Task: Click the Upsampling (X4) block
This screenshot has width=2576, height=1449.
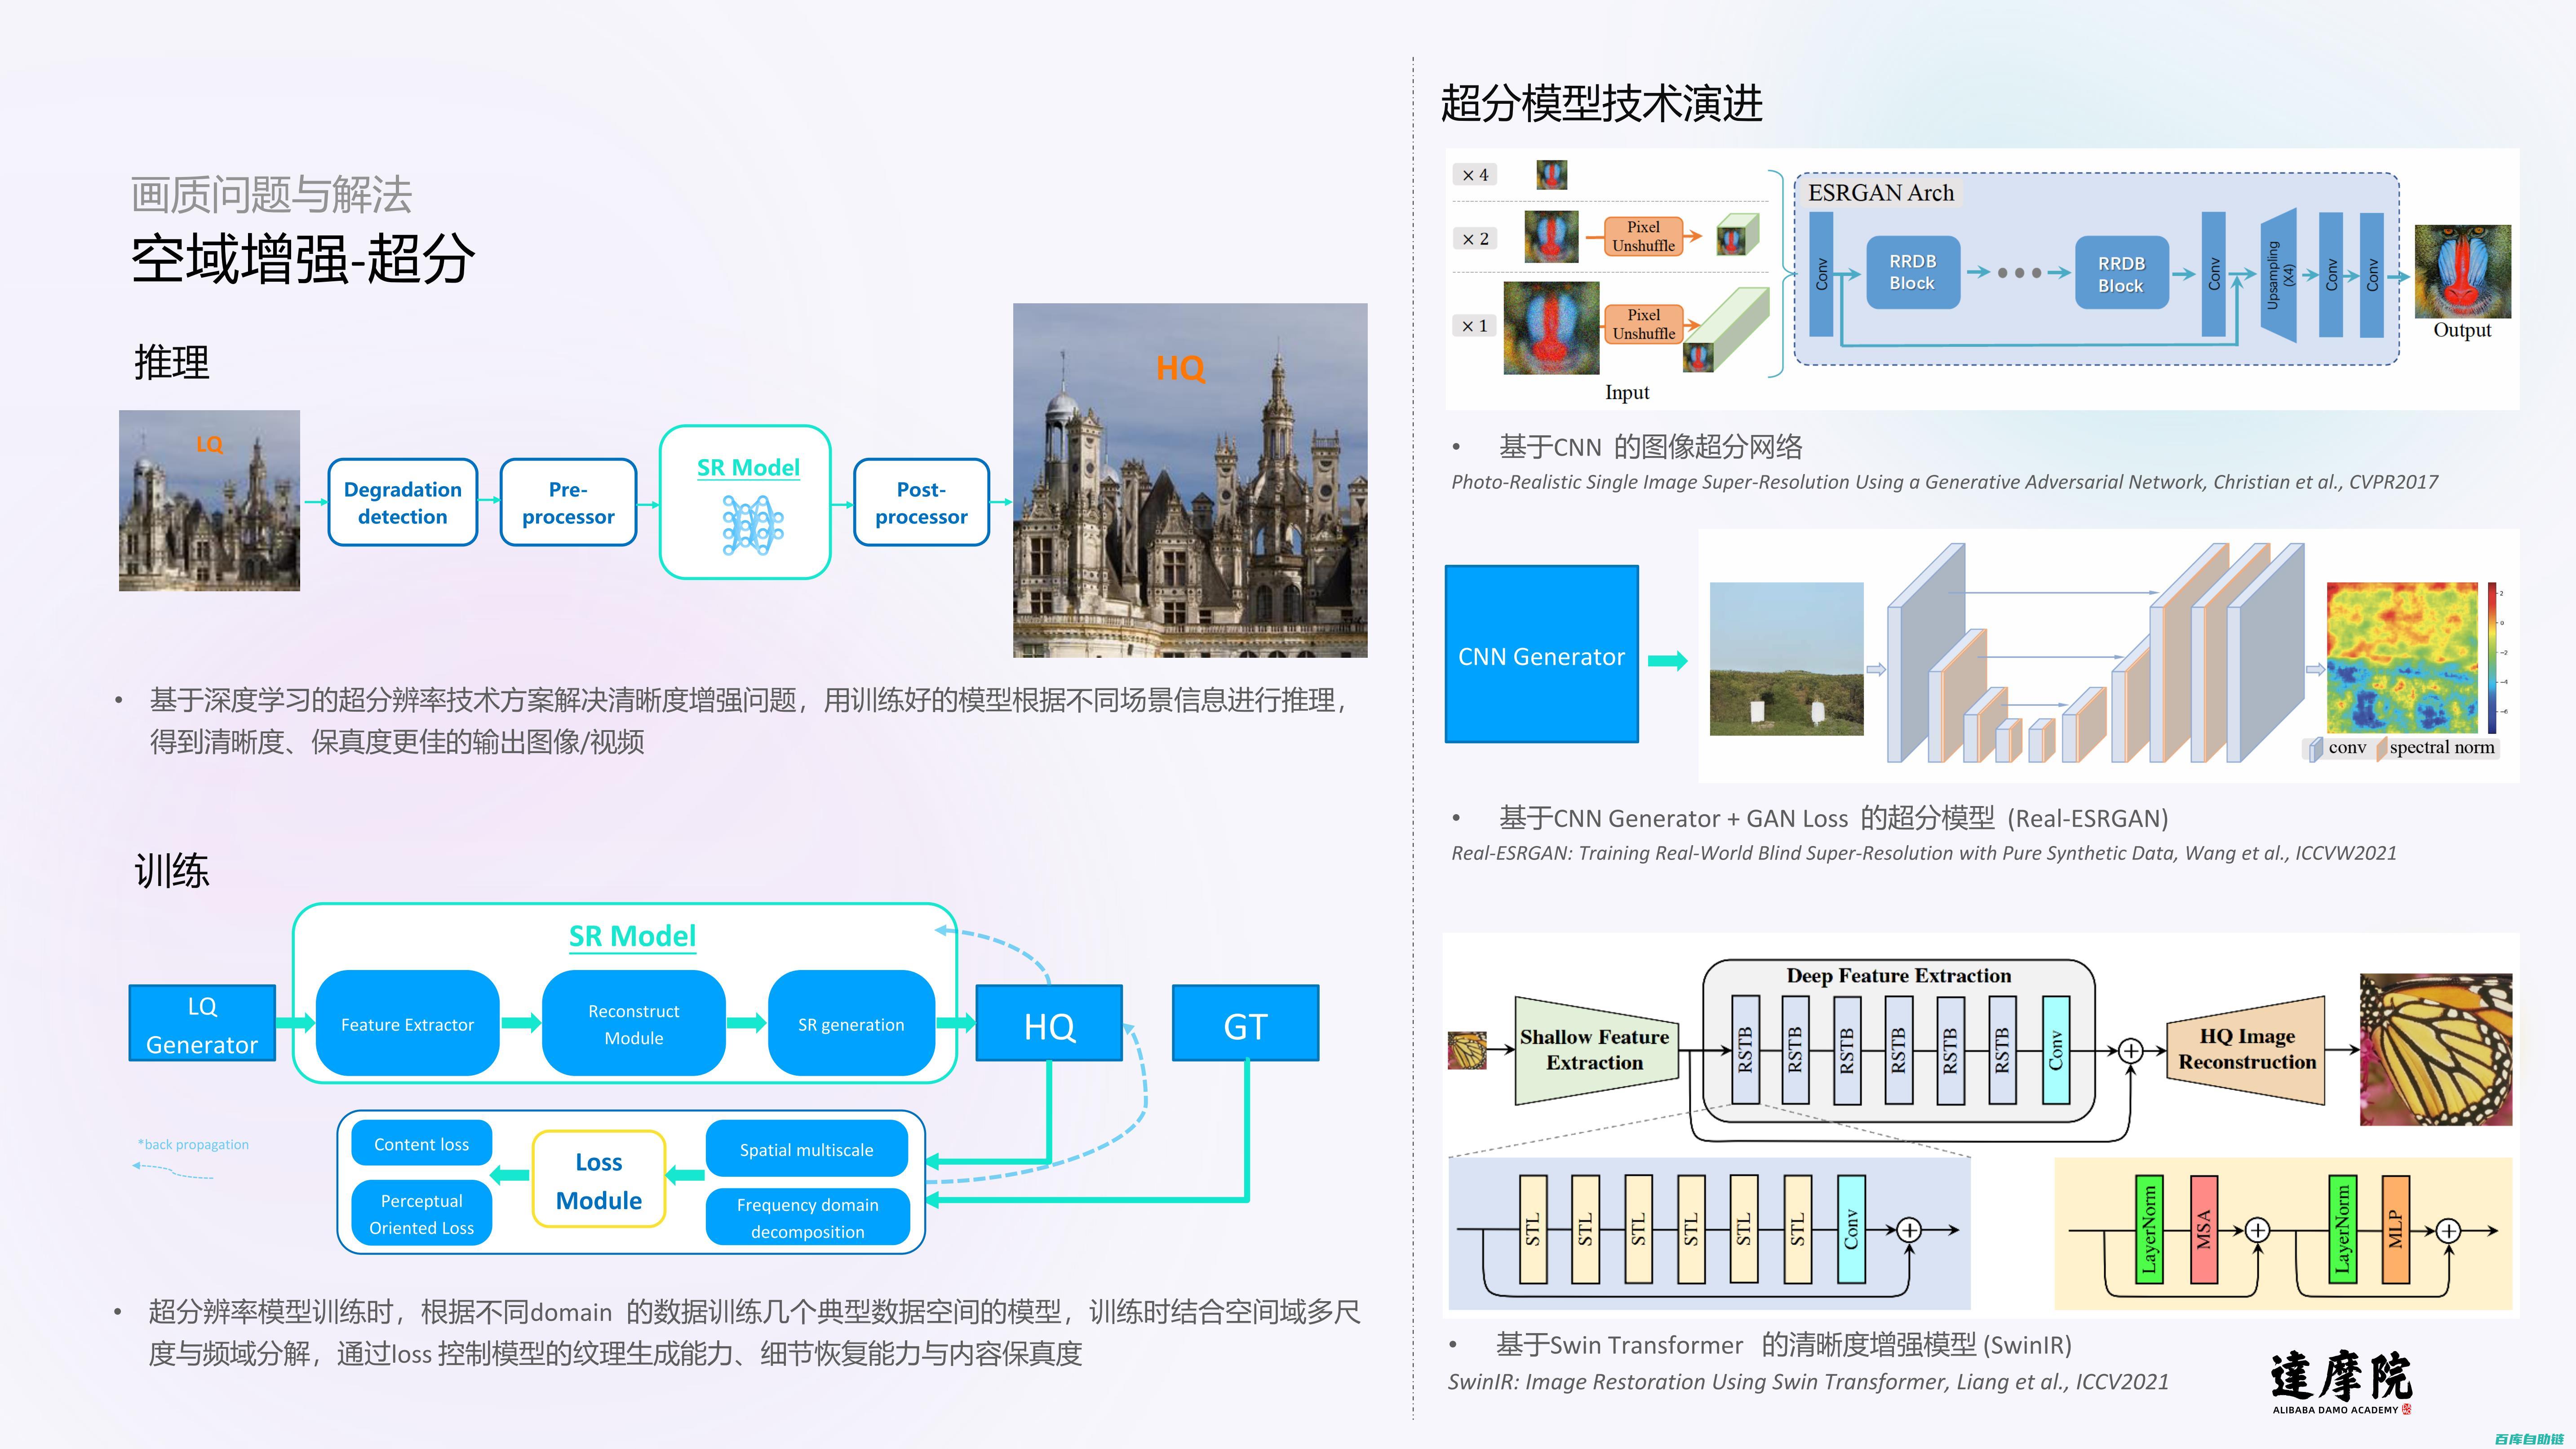Action: pos(2279,274)
